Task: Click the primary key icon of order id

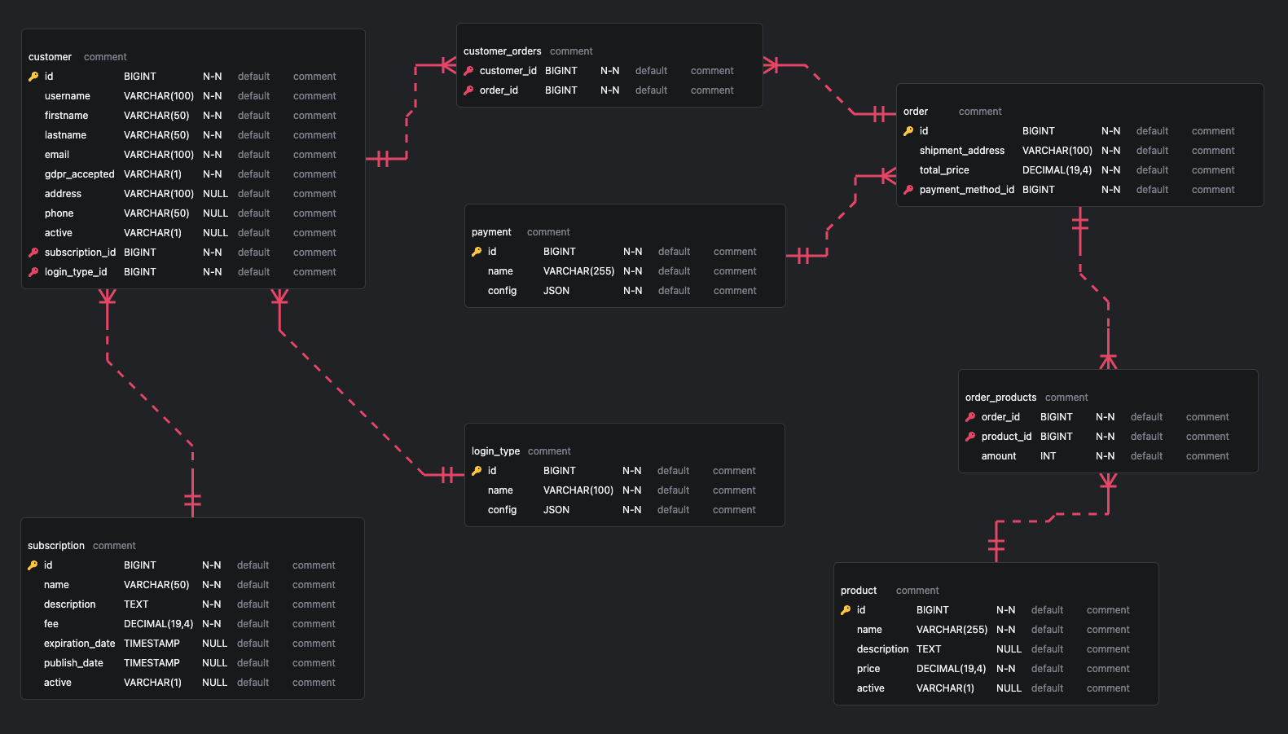Action: [908, 131]
